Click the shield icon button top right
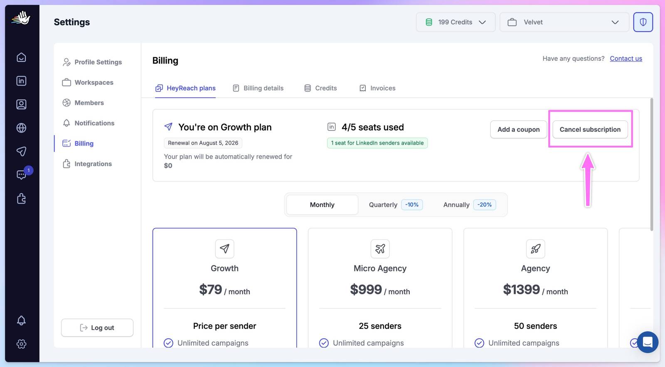 click(x=643, y=22)
